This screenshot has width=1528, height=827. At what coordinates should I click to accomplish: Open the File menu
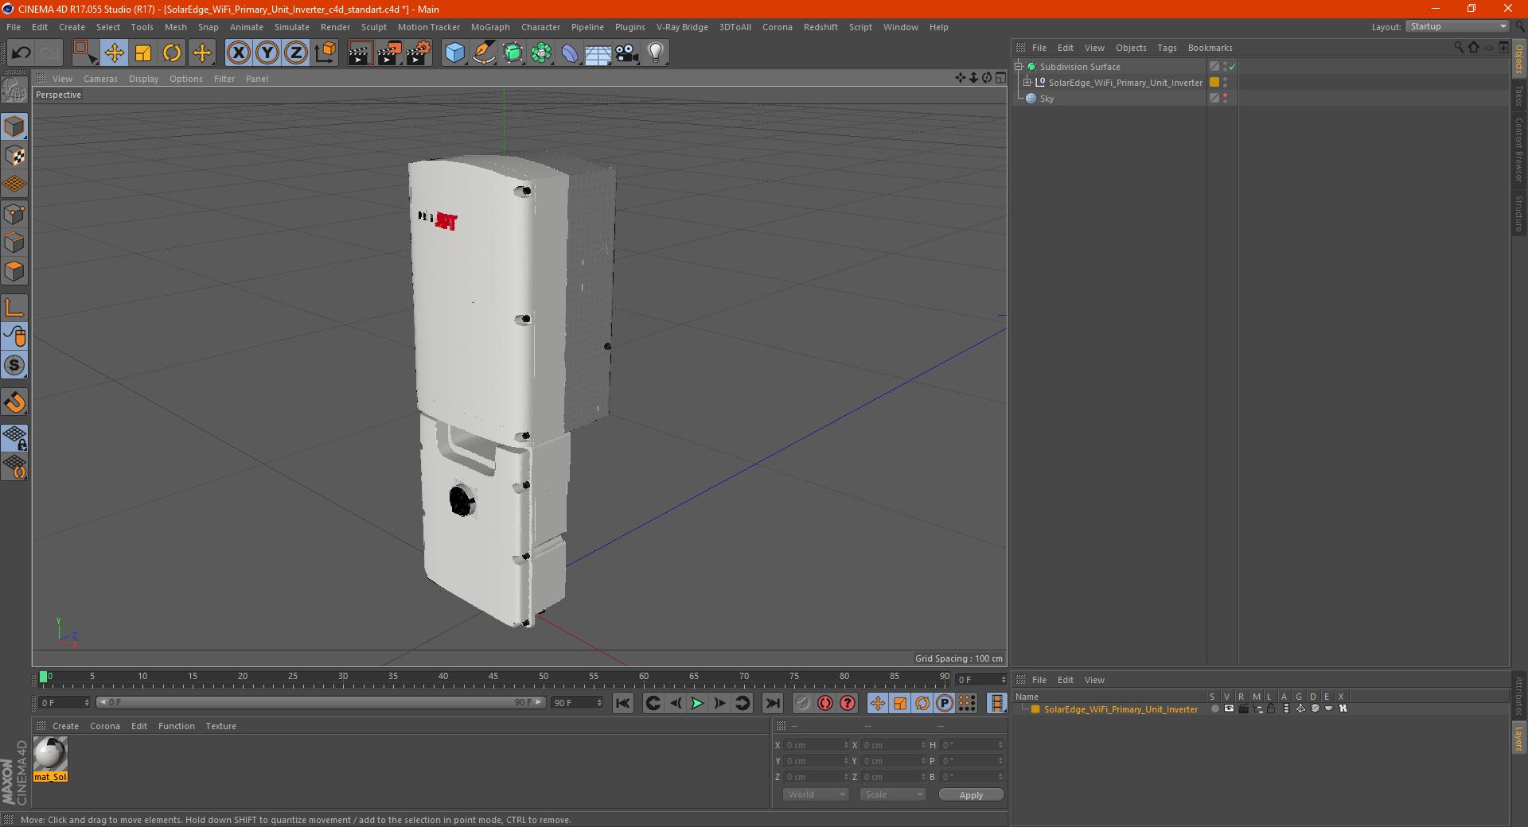[14, 27]
